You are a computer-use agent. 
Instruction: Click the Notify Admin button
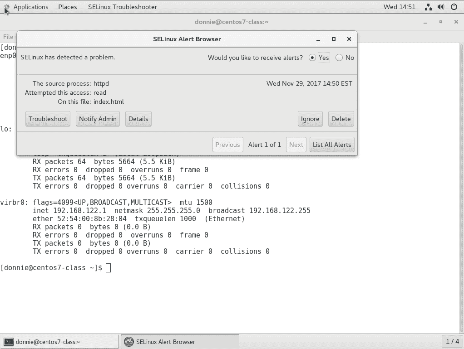click(x=98, y=119)
